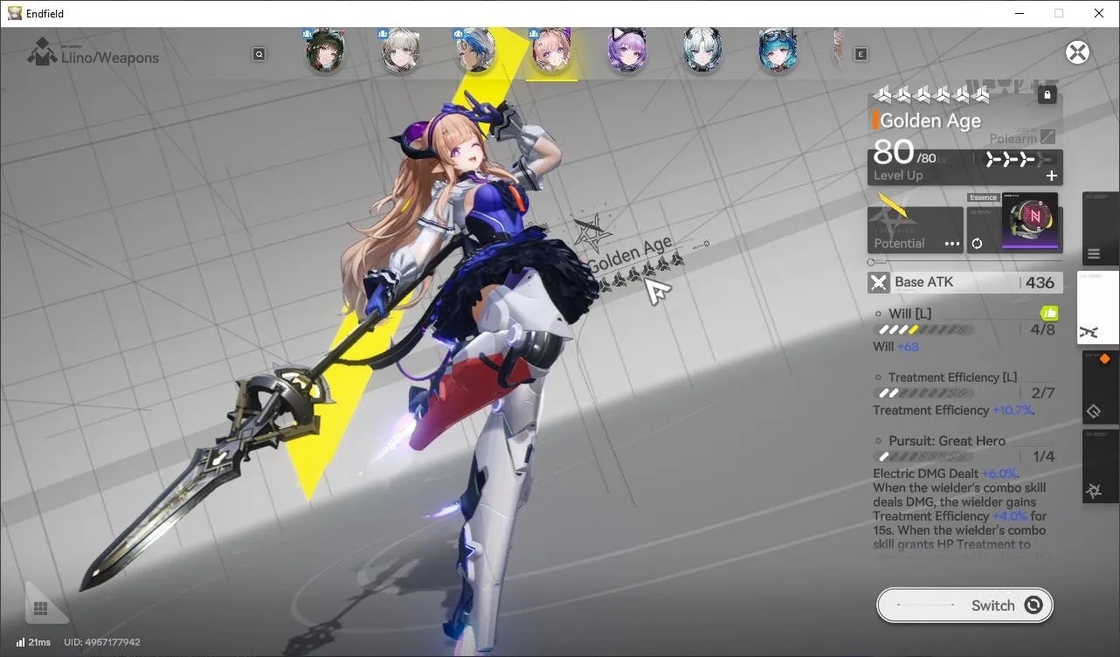Image resolution: width=1120 pixels, height=657 pixels.
Task: Toggle the green thumbs-up on Will
Action: click(1048, 313)
